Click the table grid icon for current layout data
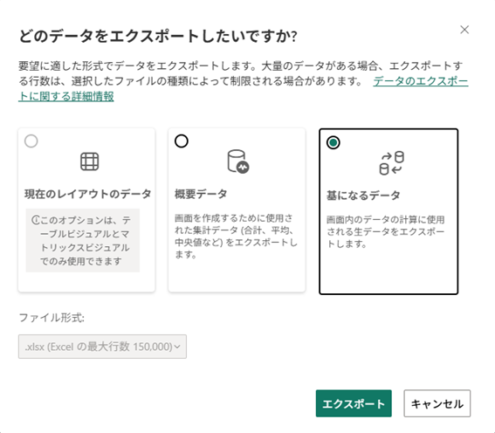This screenshot has height=433, width=495. (89, 162)
